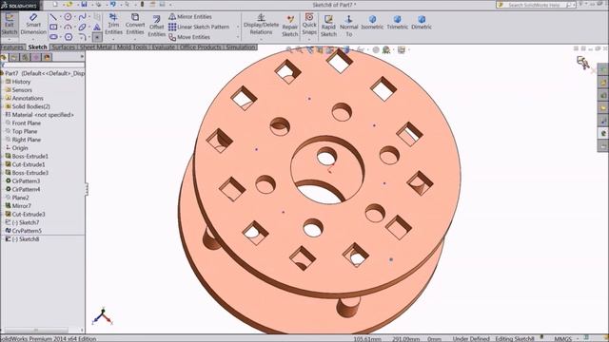Select the Arc sketch tool
The height and width of the screenshot is (342, 609).
pos(68,28)
